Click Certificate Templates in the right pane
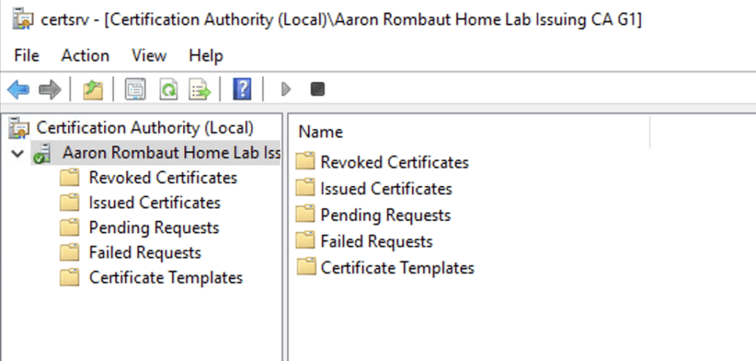 tap(396, 268)
